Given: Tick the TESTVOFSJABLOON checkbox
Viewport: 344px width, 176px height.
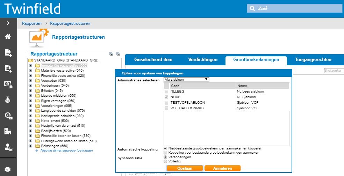Looking at the screenshot, I should pyautogui.click(x=166, y=103).
